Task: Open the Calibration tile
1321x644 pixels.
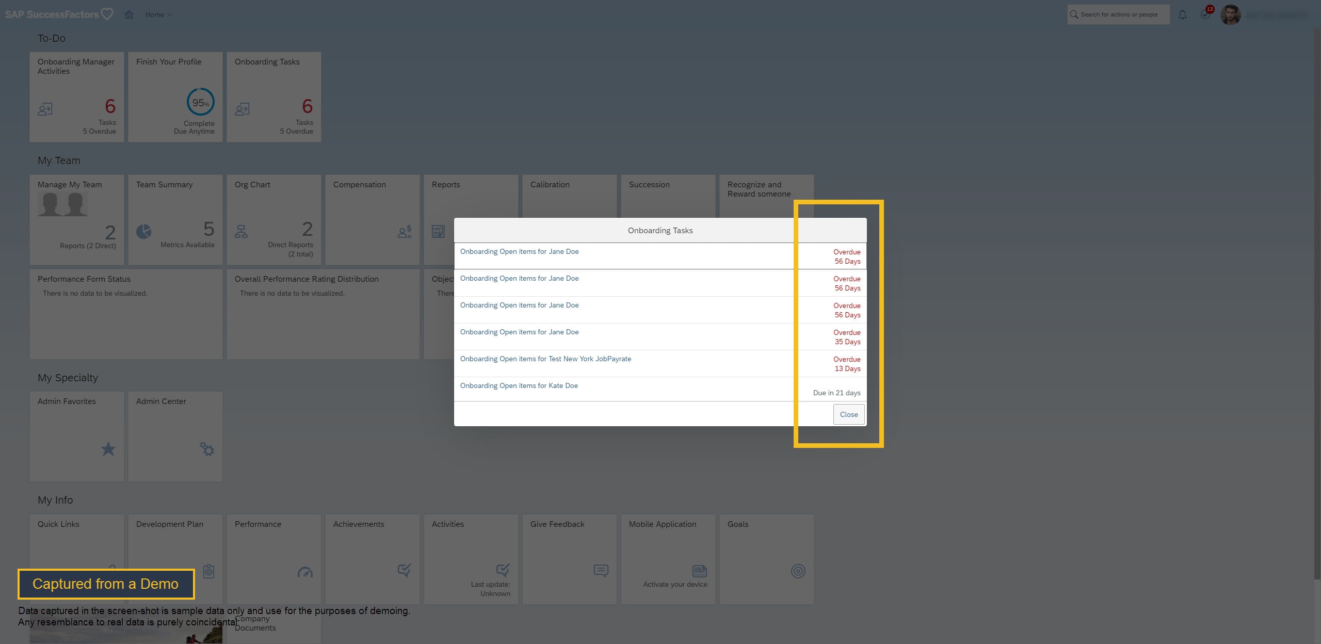Action: pyautogui.click(x=570, y=196)
